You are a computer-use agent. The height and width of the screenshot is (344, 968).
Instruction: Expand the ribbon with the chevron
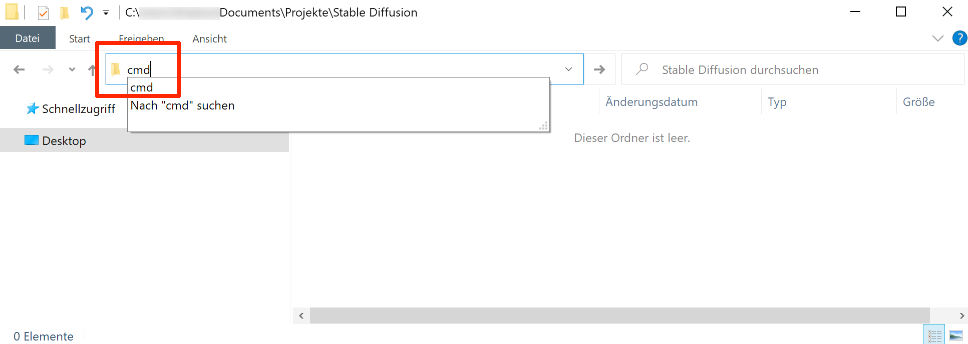tap(937, 38)
